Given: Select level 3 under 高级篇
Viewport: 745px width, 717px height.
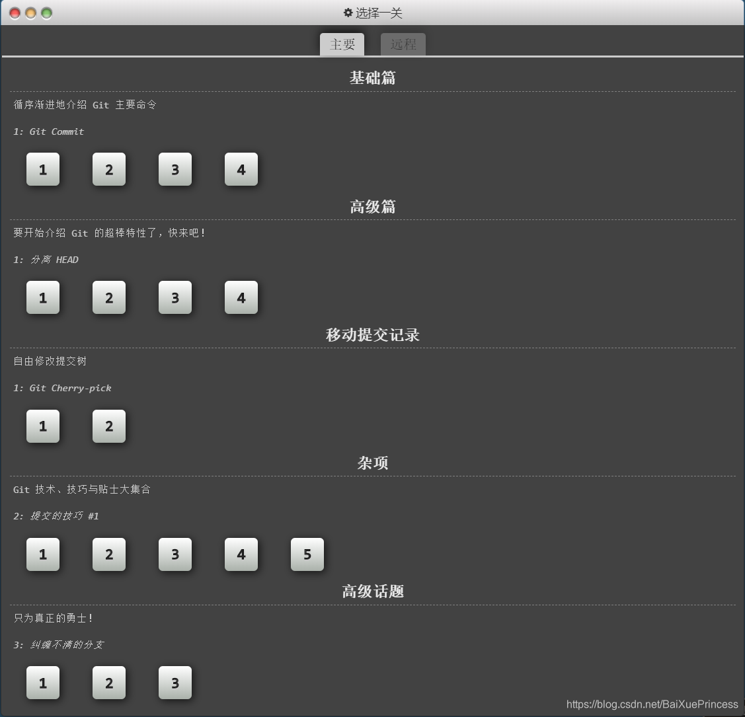Looking at the screenshot, I should pyautogui.click(x=175, y=297).
